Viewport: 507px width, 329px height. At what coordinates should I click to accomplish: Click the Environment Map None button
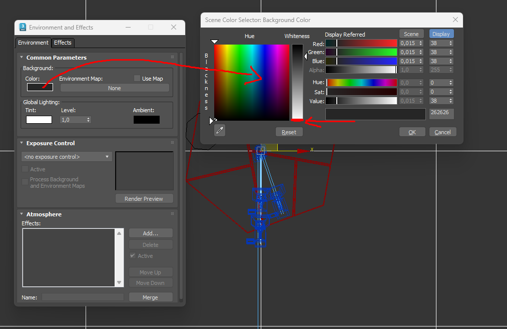pos(115,88)
